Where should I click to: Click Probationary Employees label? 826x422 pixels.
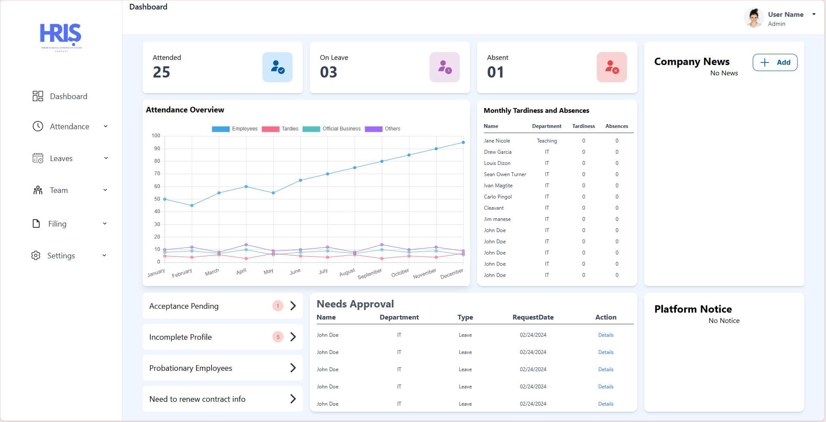(190, 368)
